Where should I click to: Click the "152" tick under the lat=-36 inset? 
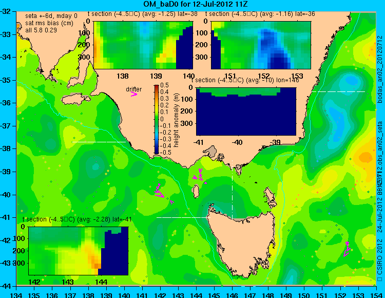coord(264,76)
